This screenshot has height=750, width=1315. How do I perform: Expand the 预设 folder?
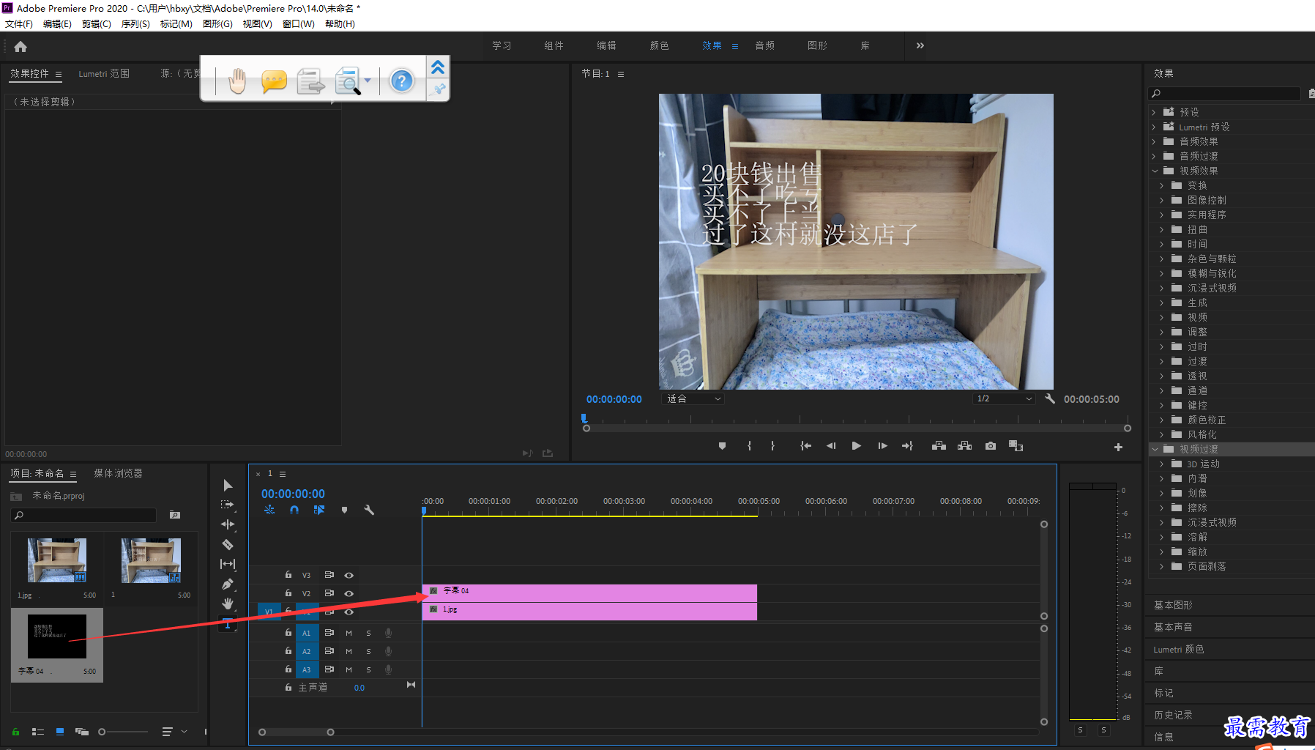pyautogui.click(x=1154, y=112)
